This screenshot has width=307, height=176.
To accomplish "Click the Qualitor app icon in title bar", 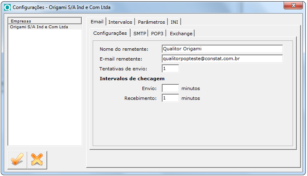I will click(x=7, y=7).
